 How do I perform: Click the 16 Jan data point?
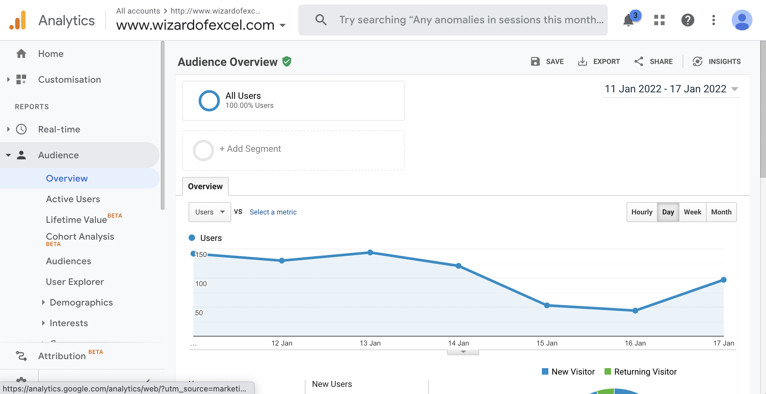[x=635, y=311]
